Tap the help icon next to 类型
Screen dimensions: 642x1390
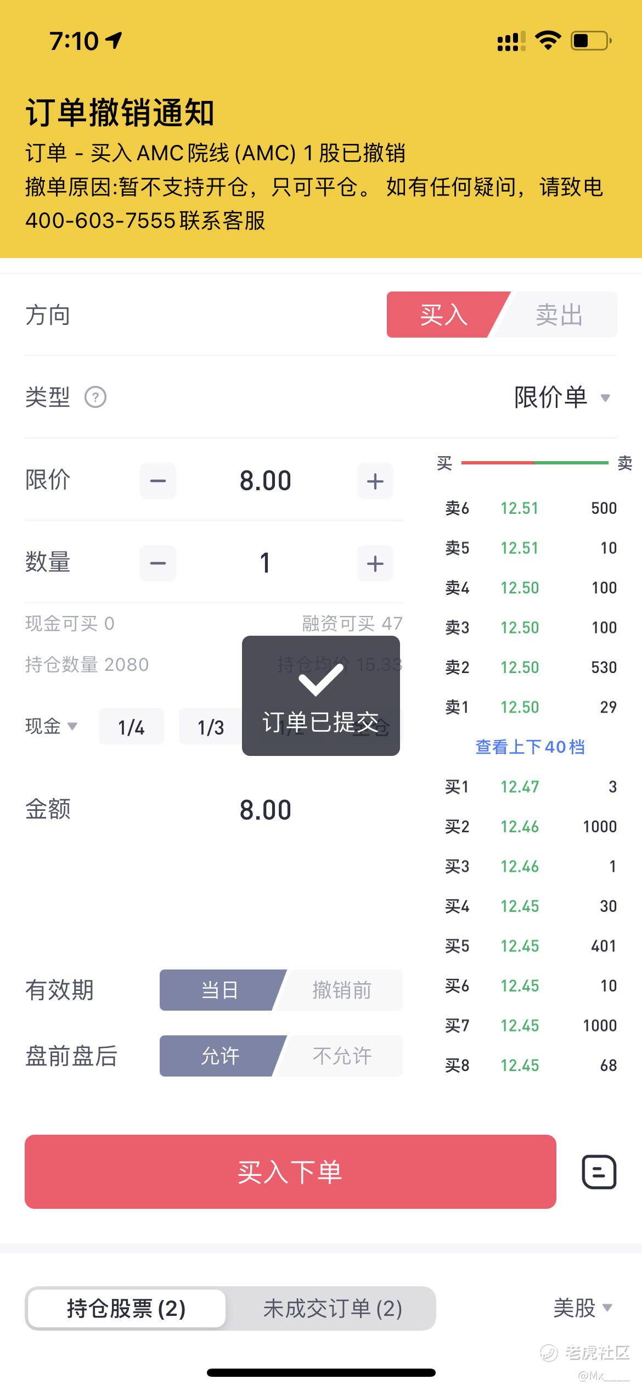pos(95,397)
